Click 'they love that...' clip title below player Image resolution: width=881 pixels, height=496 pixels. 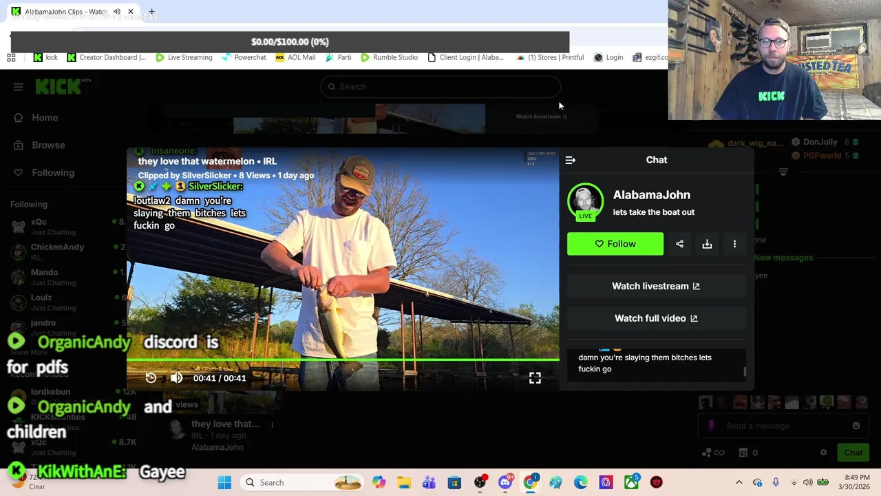click(226, 424)
